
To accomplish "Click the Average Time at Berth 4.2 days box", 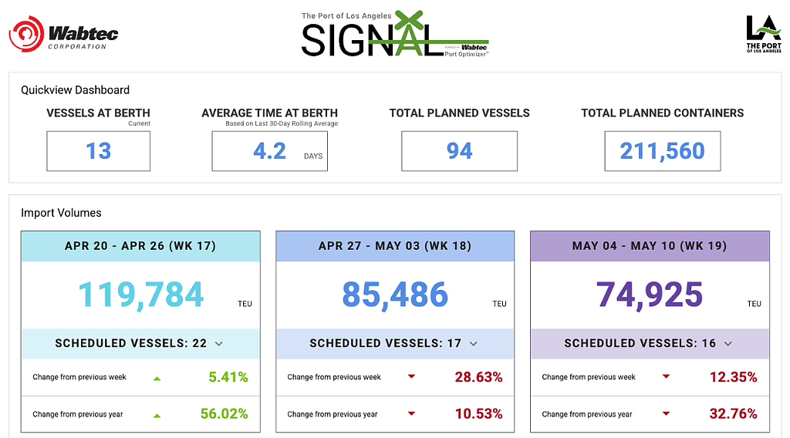I will click(x=269, y=151).
